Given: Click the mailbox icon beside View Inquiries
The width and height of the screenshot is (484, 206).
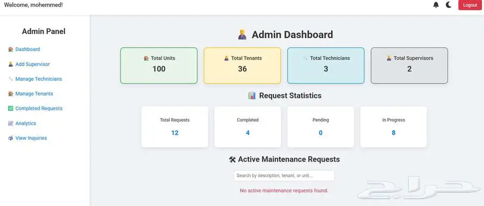Looking at the screenshot, I should pos(11,138).
